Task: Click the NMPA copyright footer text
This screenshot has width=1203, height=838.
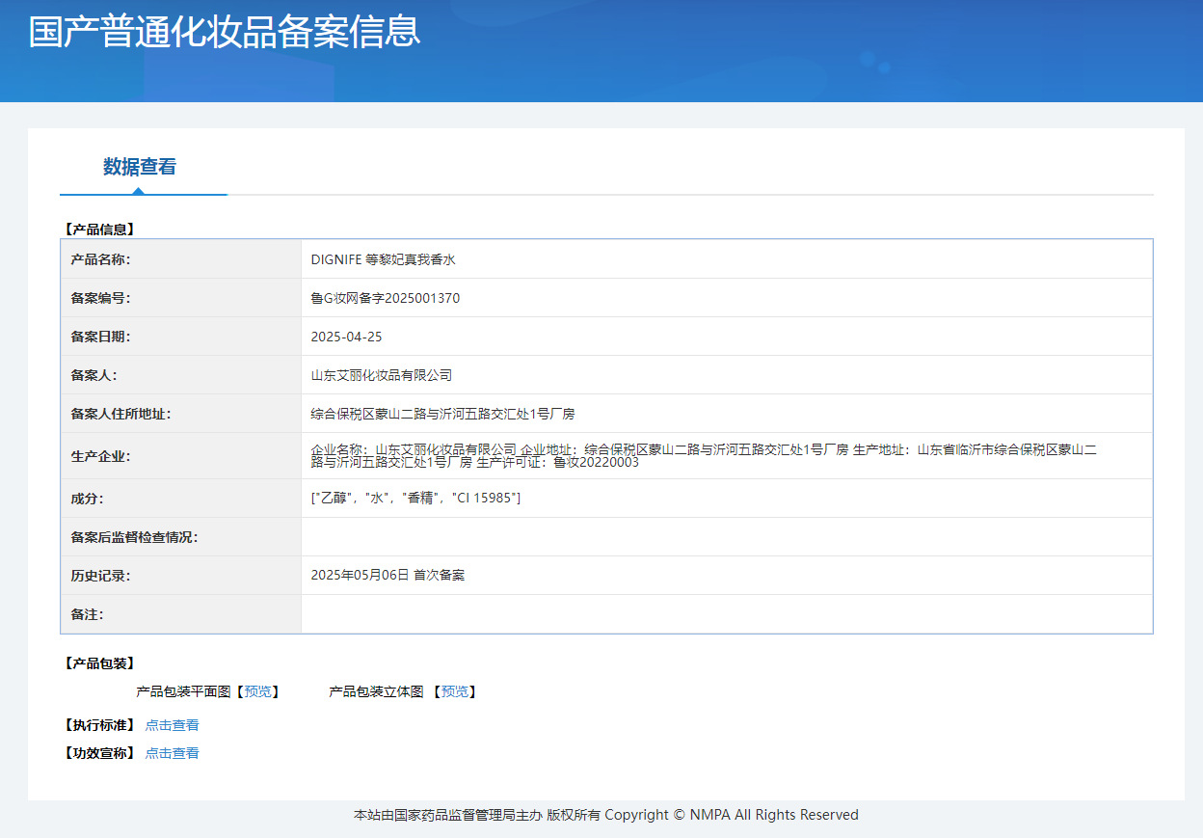Action: click(x=606, y=815)
